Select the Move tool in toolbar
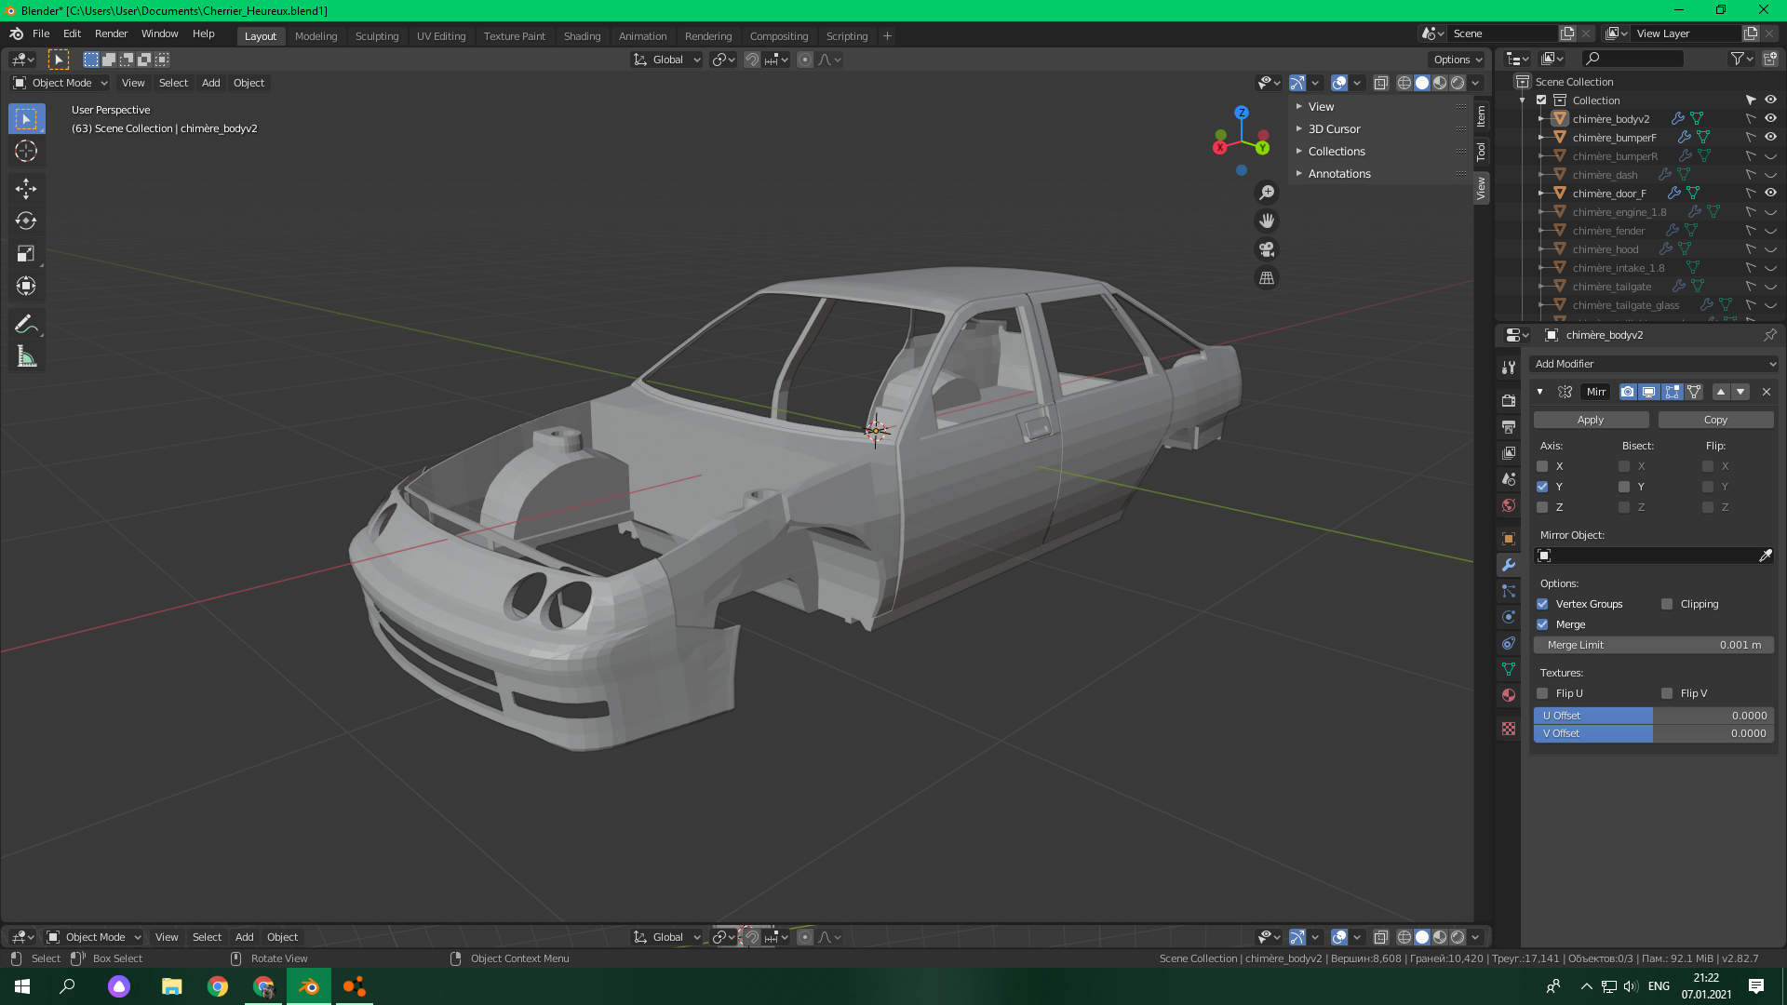Viewport: 1787px width, 1005px height. tap(26, 189)
